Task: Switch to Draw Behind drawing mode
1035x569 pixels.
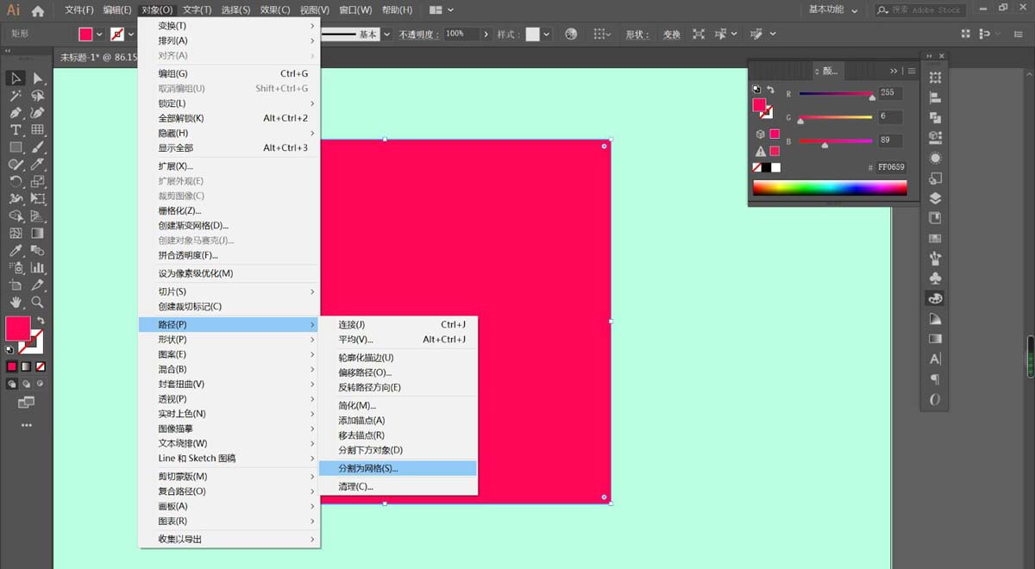Action: pyautogui.click(x=26, y=385)
